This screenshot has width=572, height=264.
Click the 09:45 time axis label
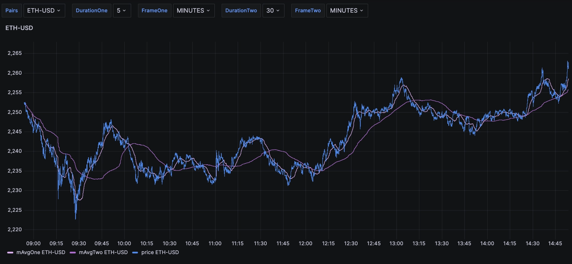point(102,244)
